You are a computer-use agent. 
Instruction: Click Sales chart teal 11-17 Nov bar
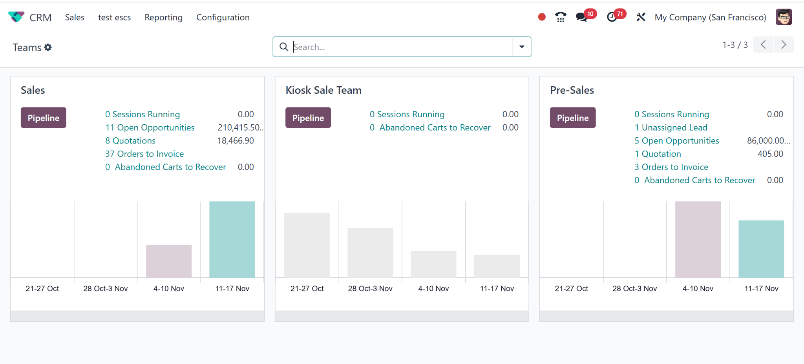pos(232,239)
